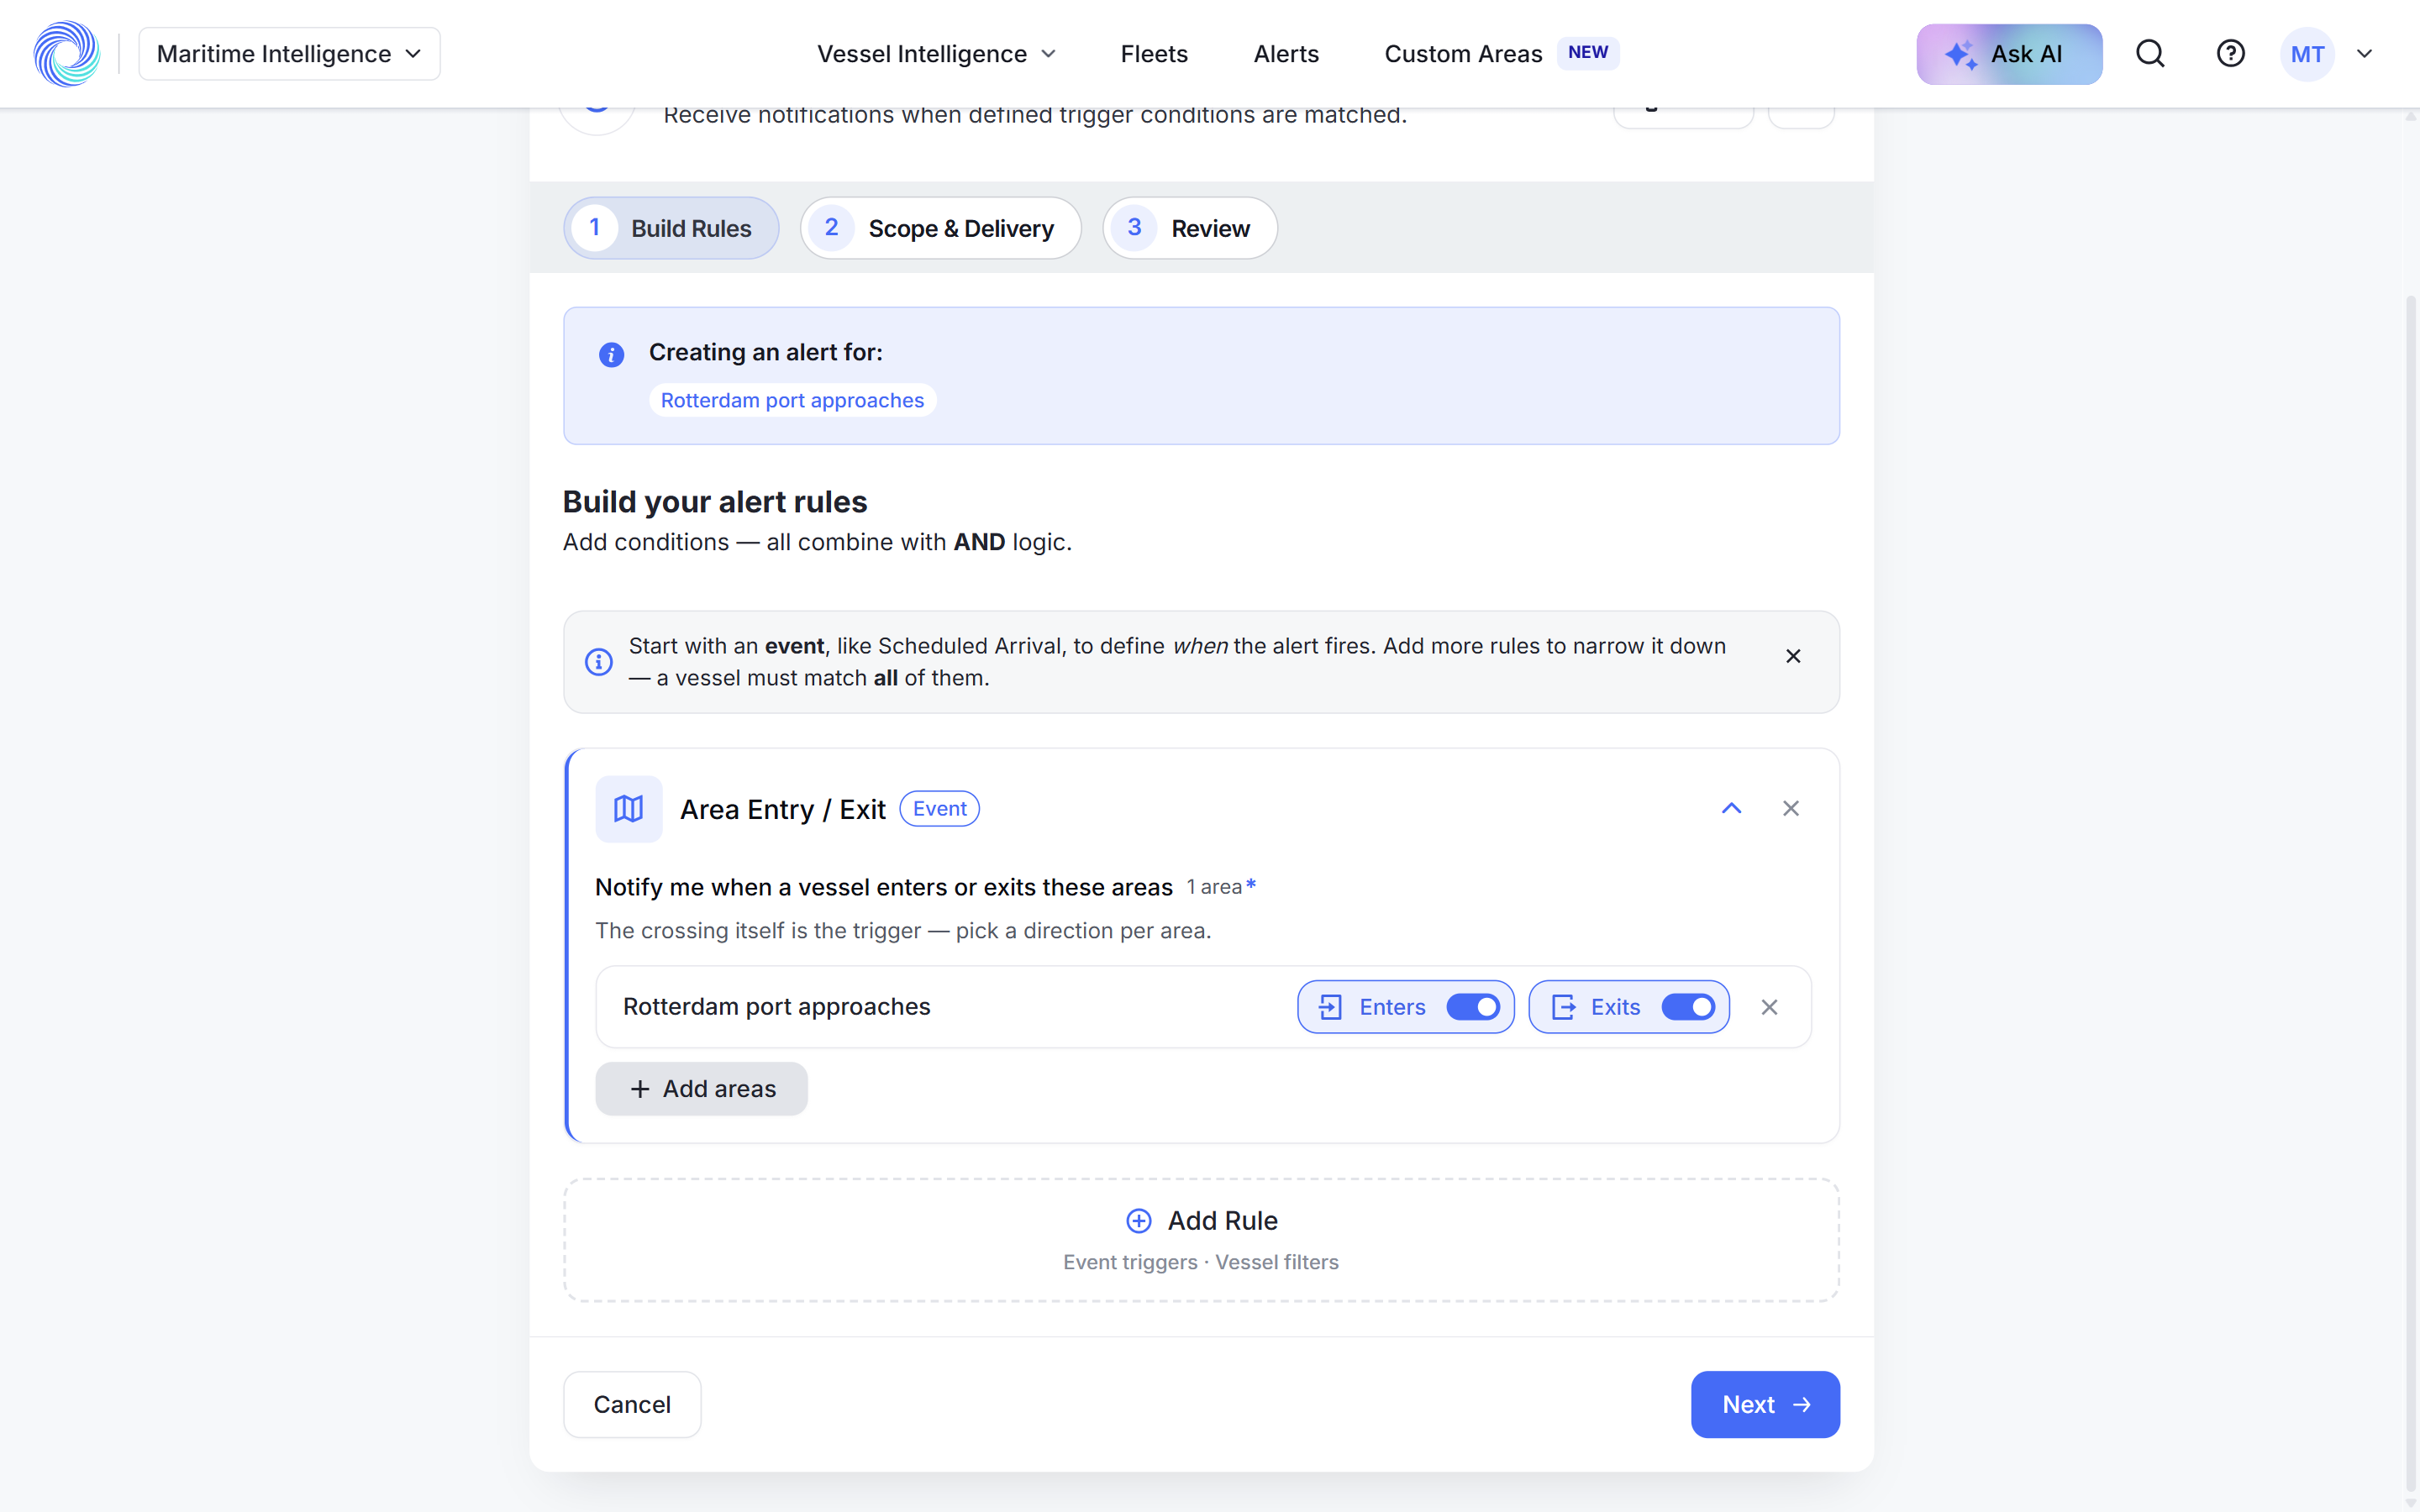Viewport: 2420px width, 1512px height.
Task: Click the info icon beside Creating an alert for
Action: pyautogui.click(x=611, y=354)
